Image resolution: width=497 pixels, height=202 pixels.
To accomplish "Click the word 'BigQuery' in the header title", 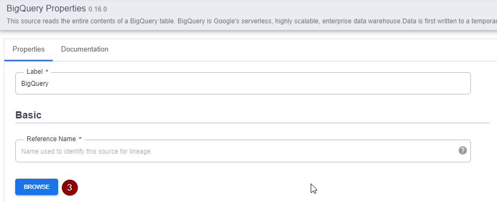I will 26,9.
